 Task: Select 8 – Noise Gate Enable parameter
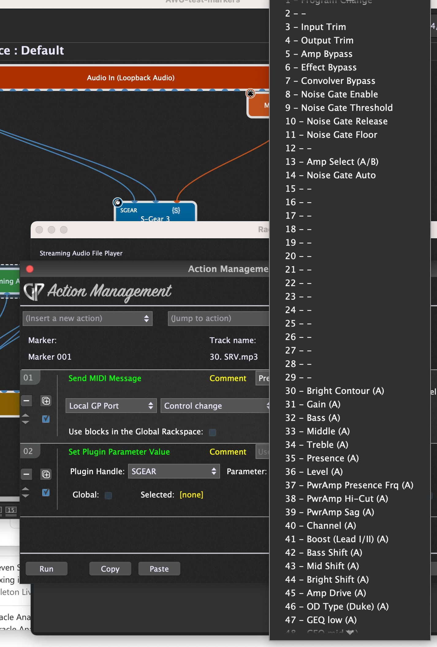click(350, 94)
